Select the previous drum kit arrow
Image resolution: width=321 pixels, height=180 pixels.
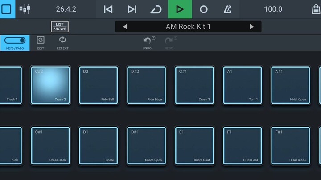pyautogui.click(x=125, y=27)
